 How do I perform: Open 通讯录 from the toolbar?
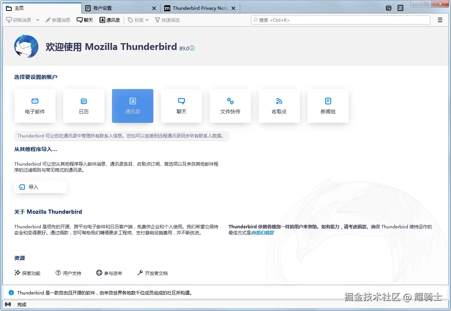[x=110, y=20]
